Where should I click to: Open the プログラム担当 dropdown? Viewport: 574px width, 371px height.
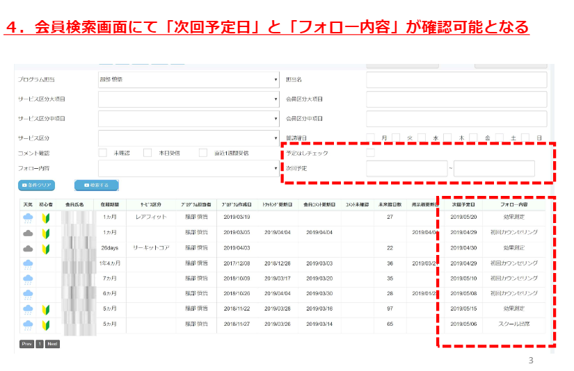pyautogui.click(x=188, y=80)
